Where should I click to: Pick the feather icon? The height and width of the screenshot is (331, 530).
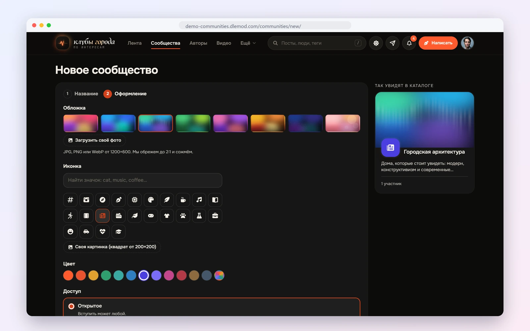click(x=167, y=200)
